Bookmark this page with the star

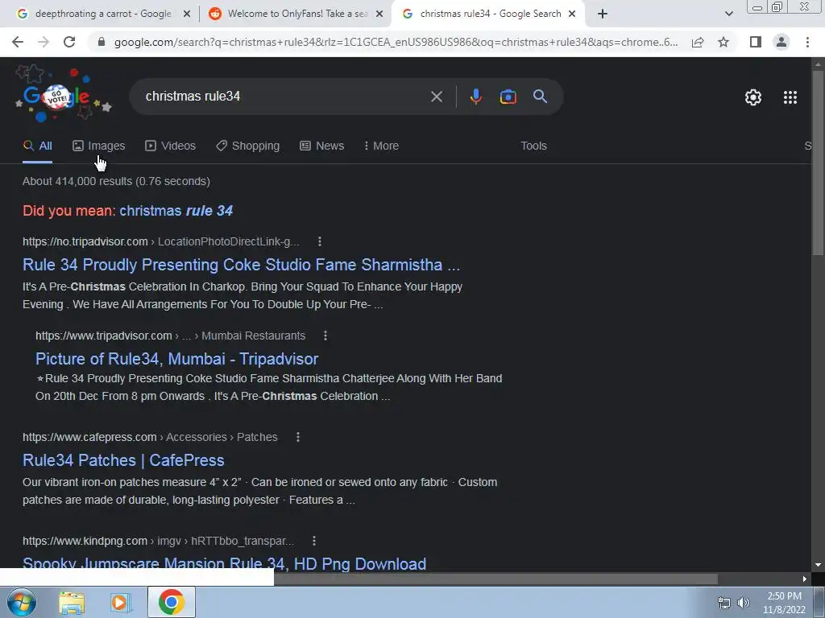point(723,42)
